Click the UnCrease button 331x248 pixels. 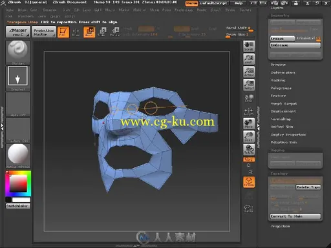point(295,45)
